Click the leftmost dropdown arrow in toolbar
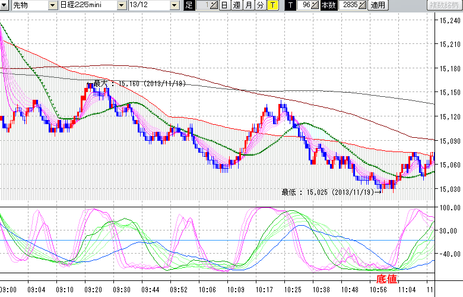Screen dimensions: 463x297 (x=4, y=5)
